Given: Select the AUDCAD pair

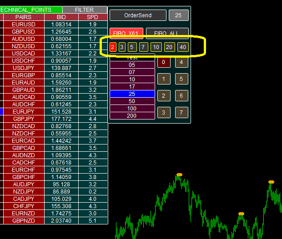Looking at the screenshot, I should point(24,97).
